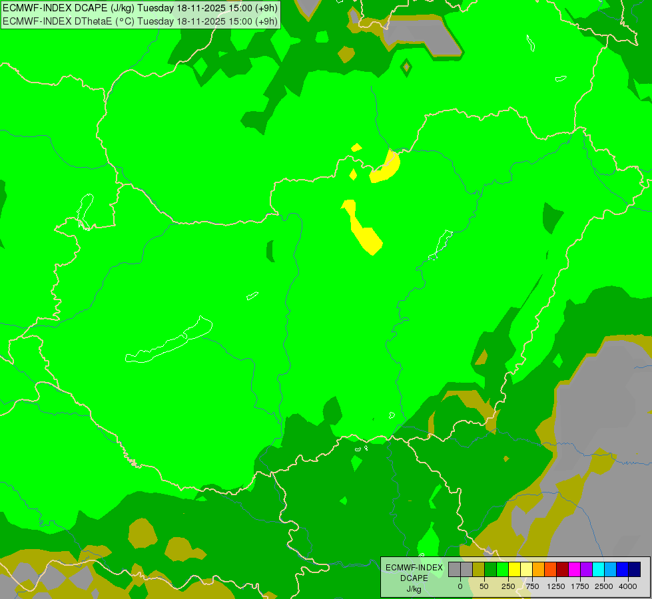Click the legend value label 2500
The width and height of the screenshot is (652, 599).
click(x=604, y=586)
